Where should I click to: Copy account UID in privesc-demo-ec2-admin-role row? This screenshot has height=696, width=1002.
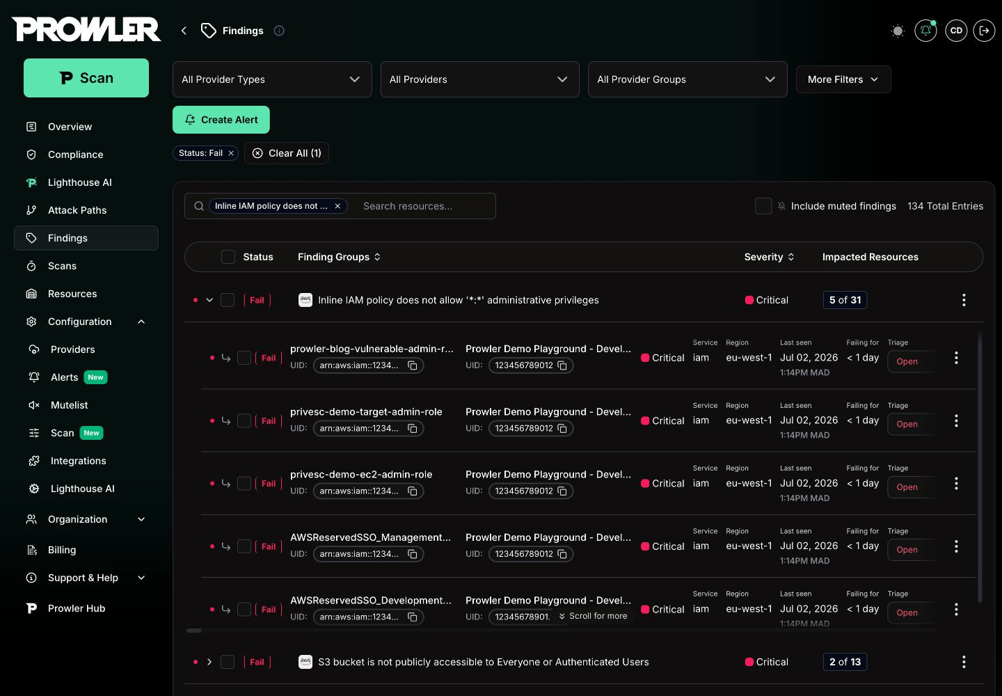[562, 491]
